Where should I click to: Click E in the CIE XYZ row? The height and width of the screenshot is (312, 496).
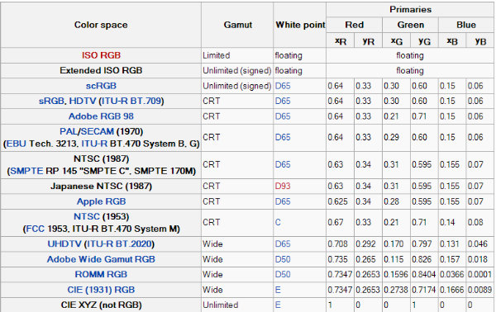pos(278,305)
